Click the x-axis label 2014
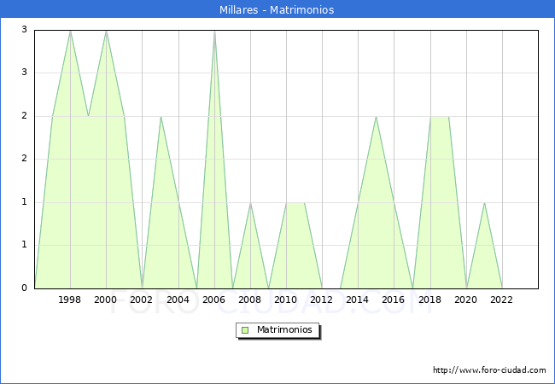555x384 pixels. 358,300
